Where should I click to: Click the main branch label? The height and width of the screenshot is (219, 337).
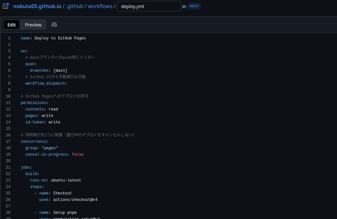point(194,6)
